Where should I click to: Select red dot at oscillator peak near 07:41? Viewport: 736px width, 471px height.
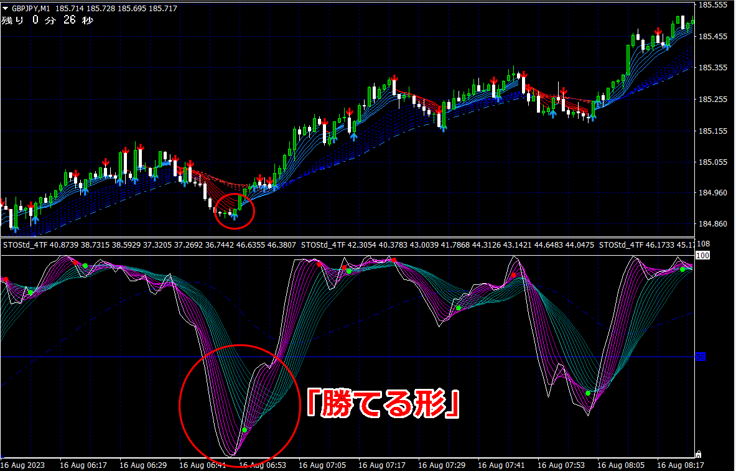tap(513, 275)
